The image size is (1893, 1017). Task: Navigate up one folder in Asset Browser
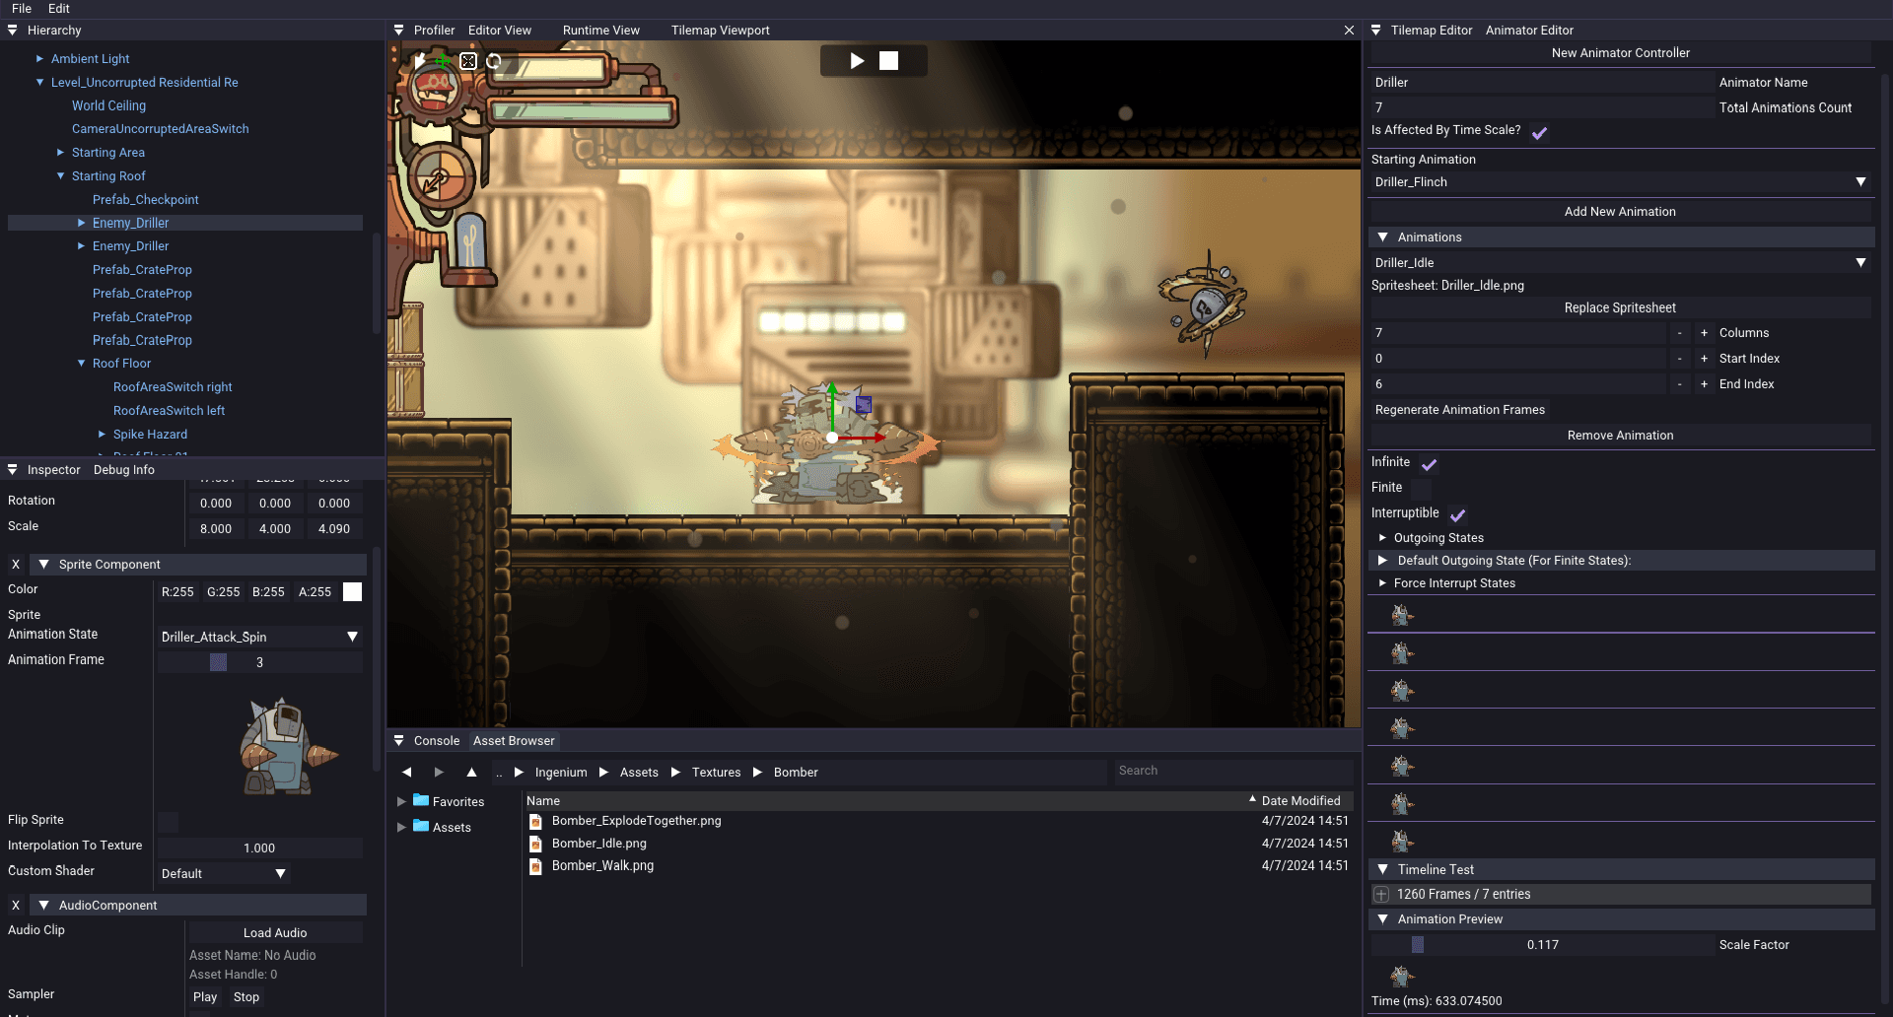(471, 772)
